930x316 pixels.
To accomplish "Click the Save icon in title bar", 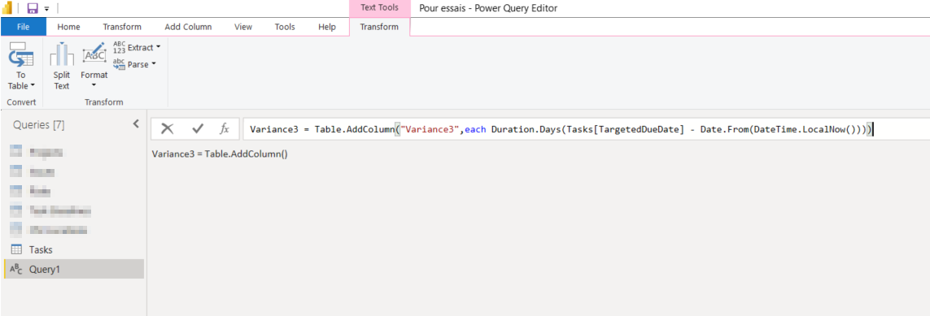I will tap(33, 8).
